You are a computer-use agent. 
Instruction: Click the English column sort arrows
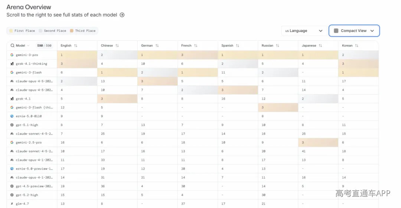pos(76,46)
